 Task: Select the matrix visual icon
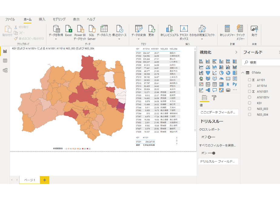[x=221, y=84]
